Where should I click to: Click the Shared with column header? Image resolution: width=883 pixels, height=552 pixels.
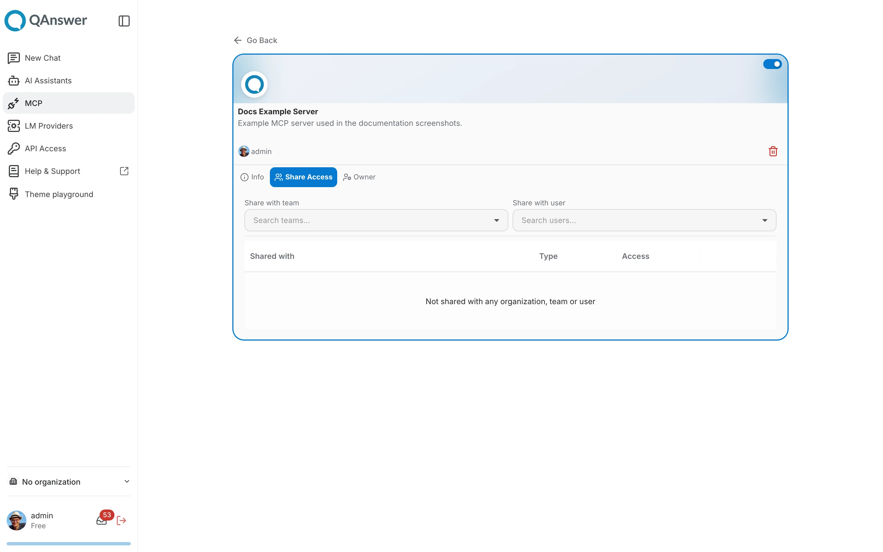272,256
